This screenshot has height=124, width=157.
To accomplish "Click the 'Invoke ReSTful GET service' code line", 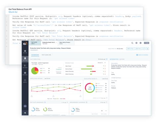I will coord(76,32).
